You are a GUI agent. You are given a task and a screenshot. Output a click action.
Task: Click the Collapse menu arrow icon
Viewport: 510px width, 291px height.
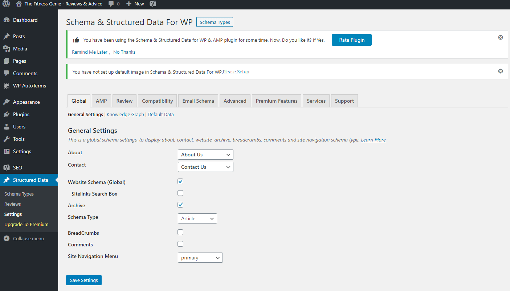7,238
